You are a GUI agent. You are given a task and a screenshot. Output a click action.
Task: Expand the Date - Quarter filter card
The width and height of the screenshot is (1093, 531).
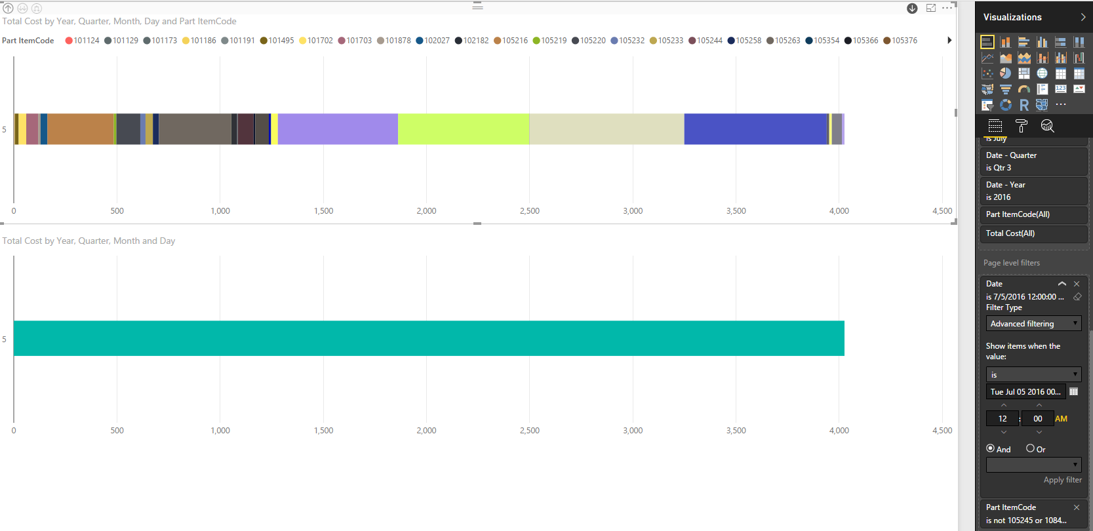1034,161
